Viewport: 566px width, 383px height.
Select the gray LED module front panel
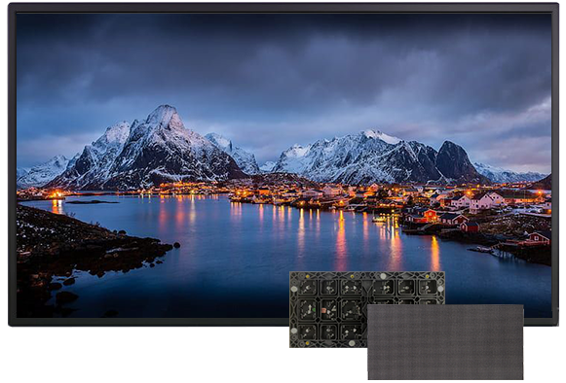[445, 342]
